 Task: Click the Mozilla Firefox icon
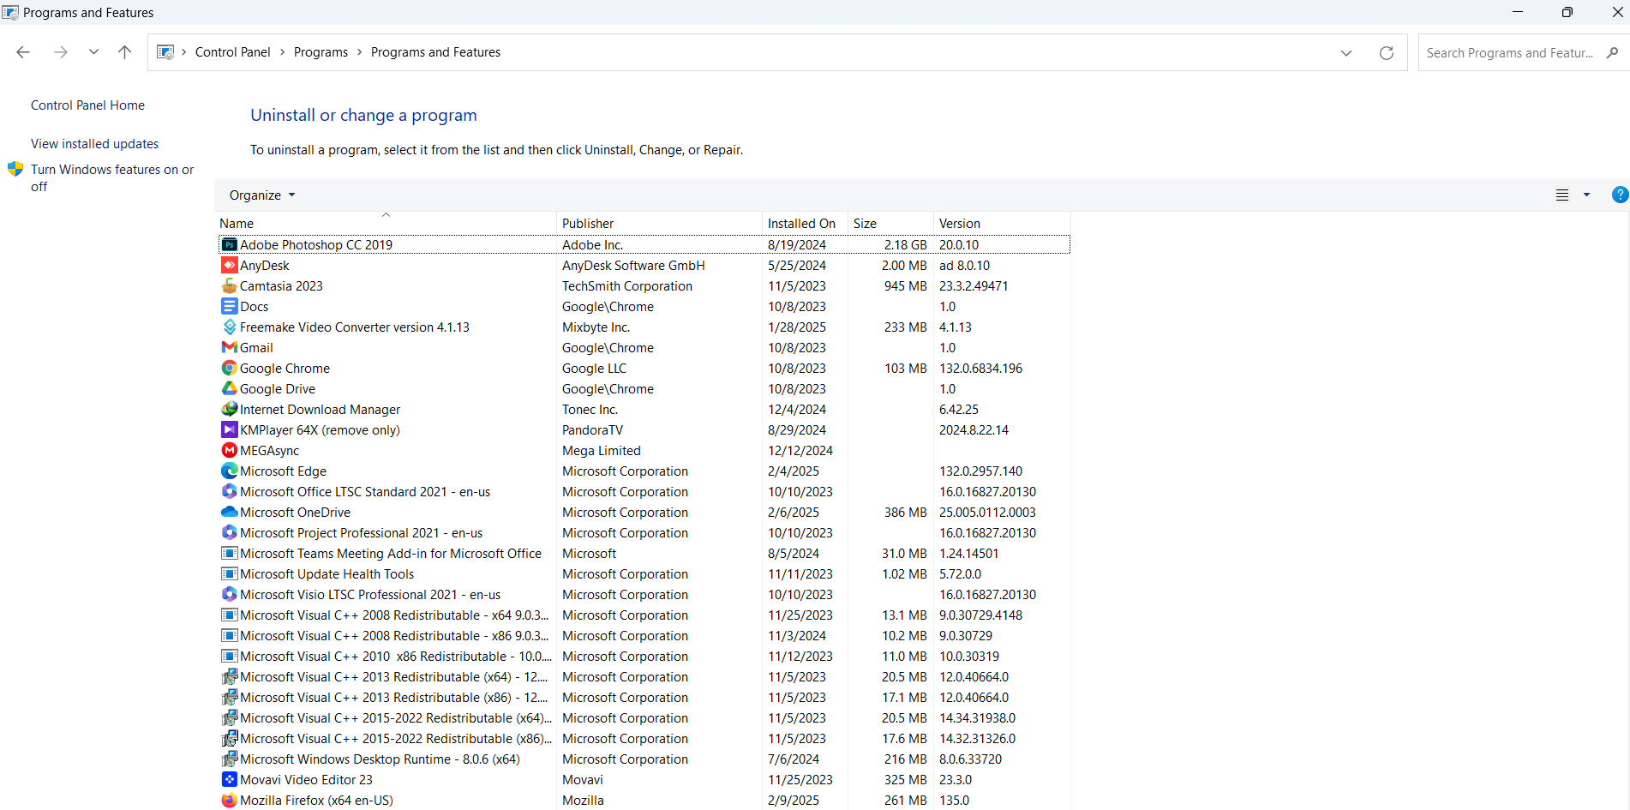coord(230,801)
